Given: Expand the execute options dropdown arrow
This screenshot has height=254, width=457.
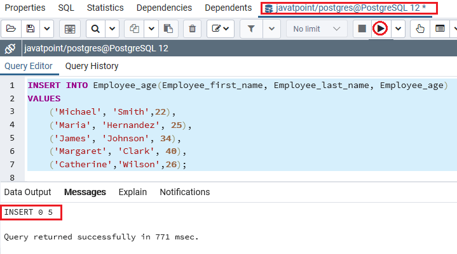Looking at the screenshot, I should point(398,29).
